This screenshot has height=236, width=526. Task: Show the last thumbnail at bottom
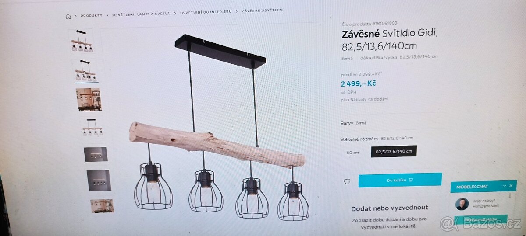[102, 206]
